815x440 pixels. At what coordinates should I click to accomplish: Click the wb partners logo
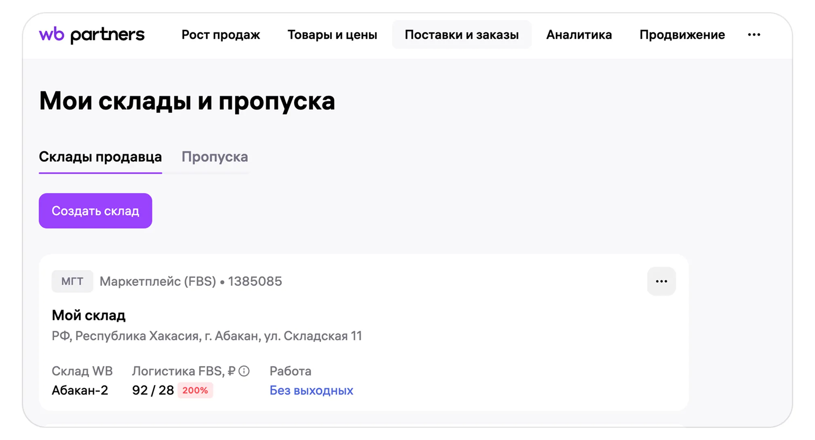click(92, 35)
